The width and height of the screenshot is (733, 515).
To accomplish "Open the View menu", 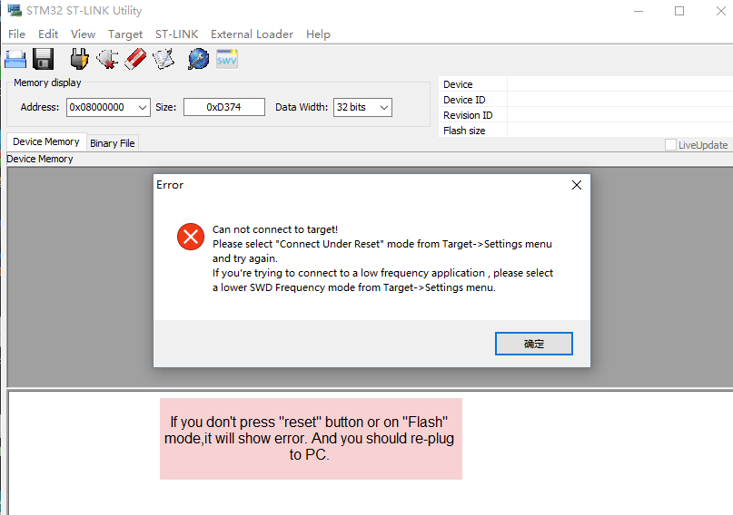I will pos(84,34).
